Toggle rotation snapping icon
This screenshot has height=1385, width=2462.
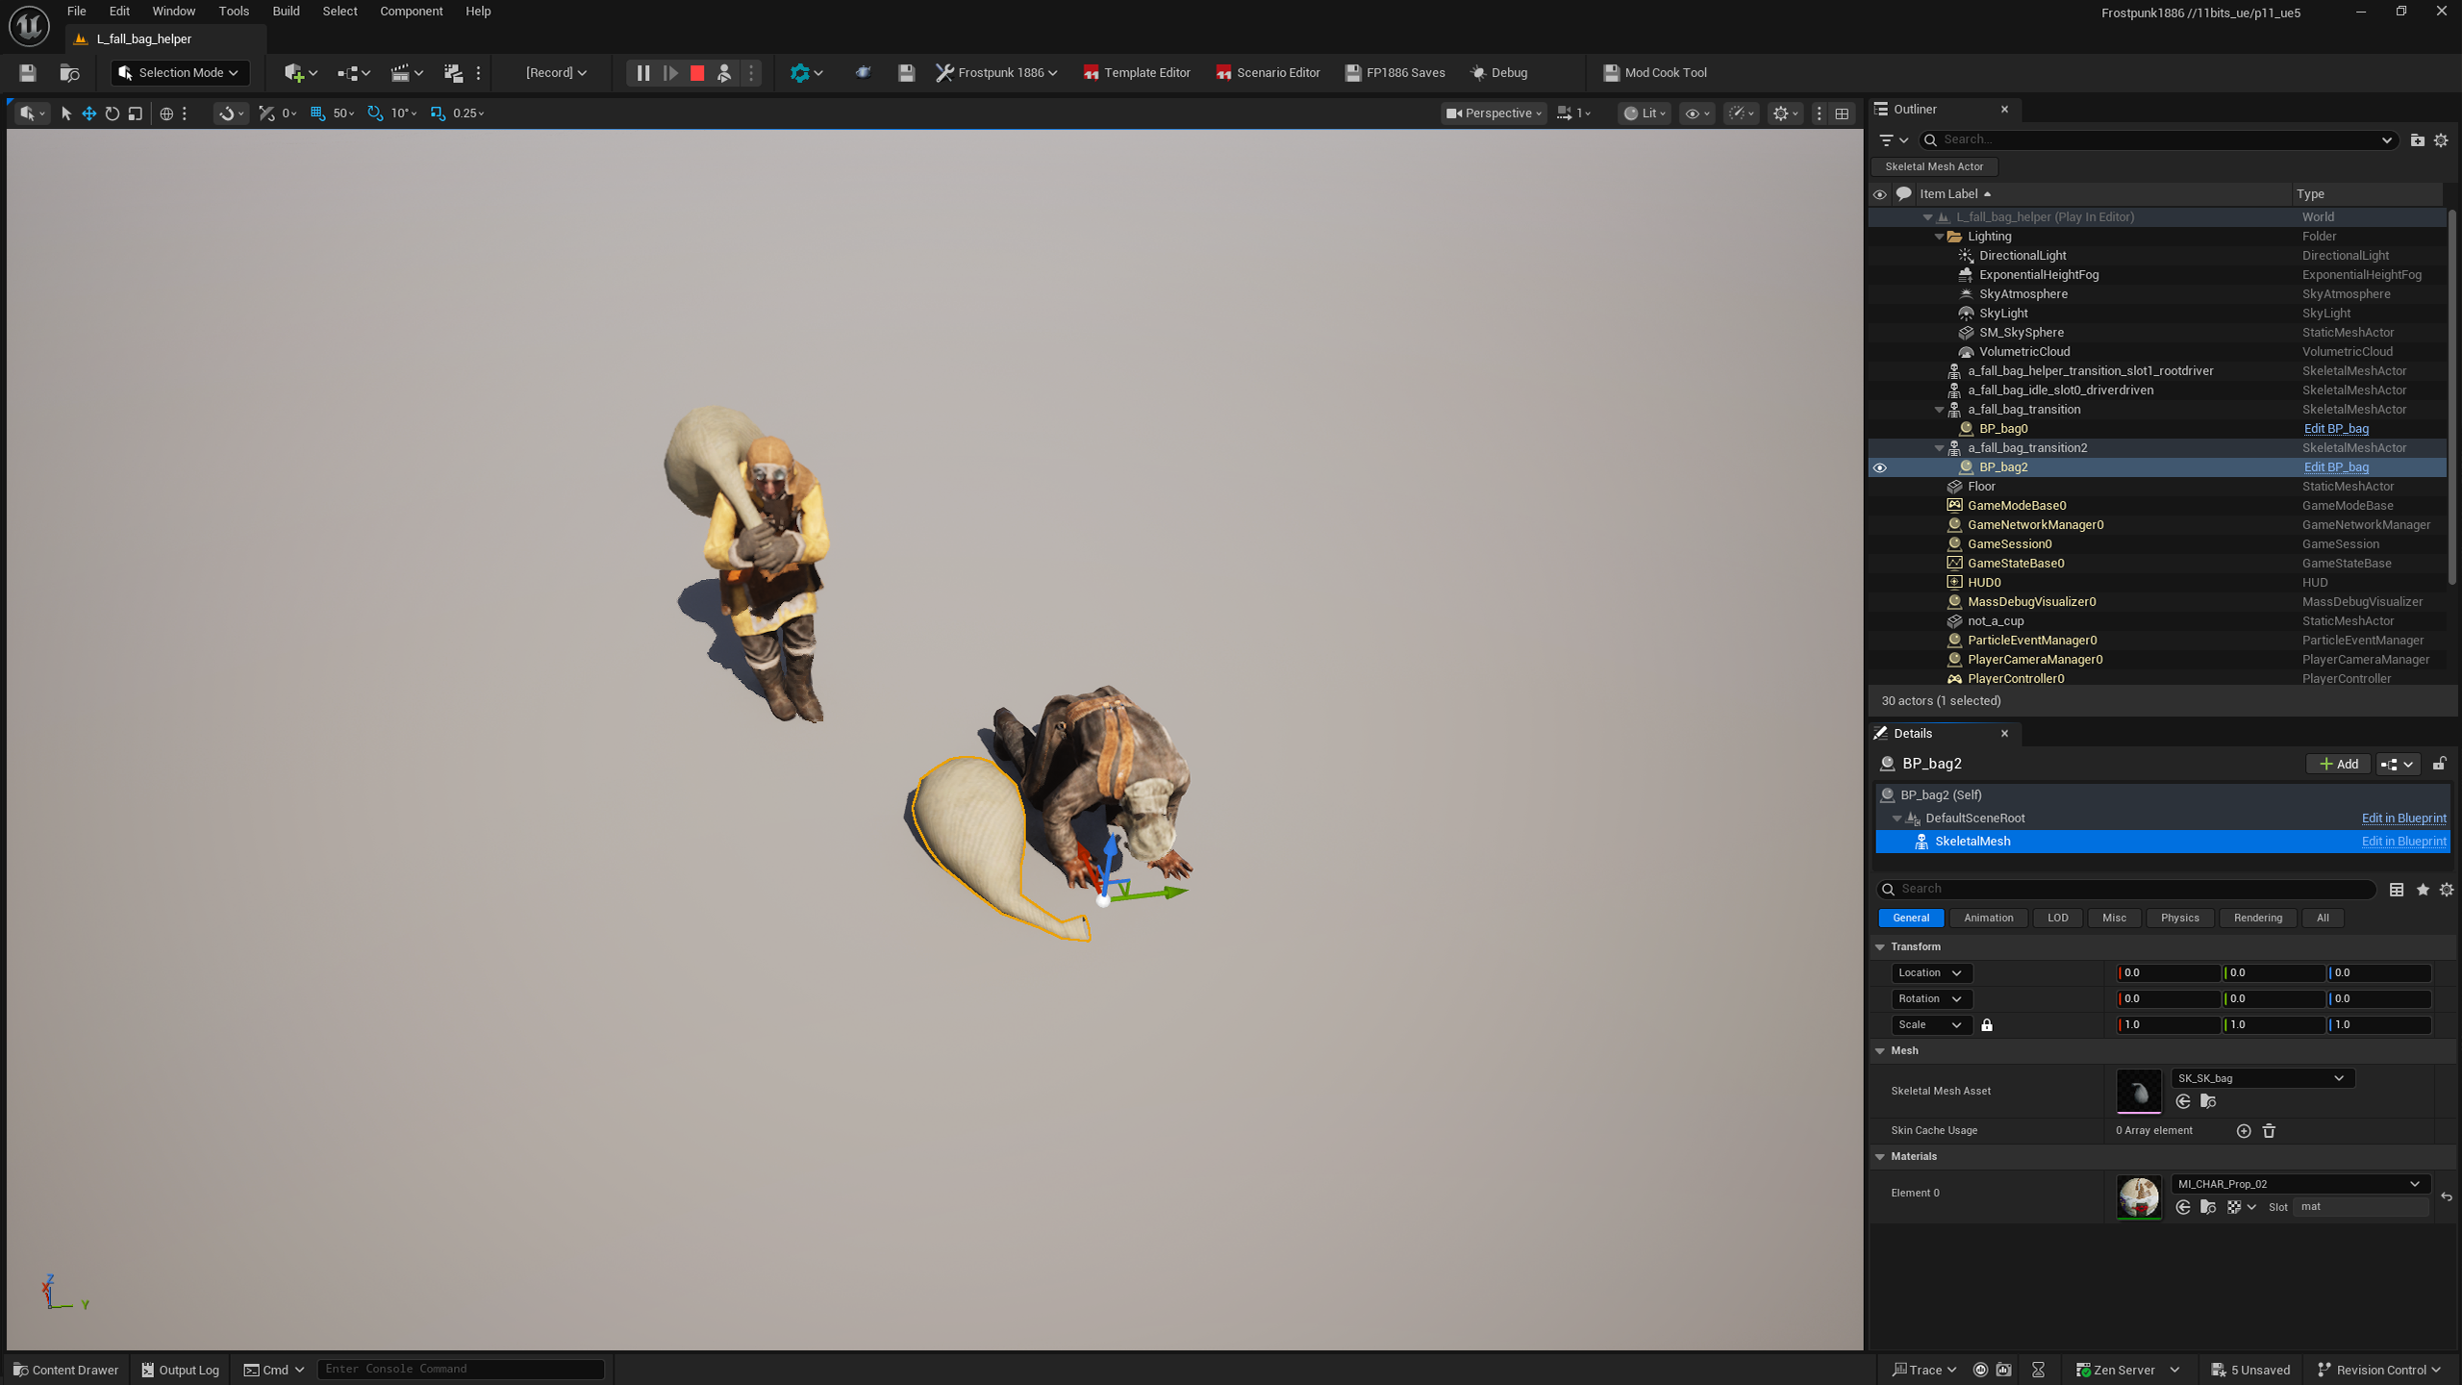[x=375, y=113]
